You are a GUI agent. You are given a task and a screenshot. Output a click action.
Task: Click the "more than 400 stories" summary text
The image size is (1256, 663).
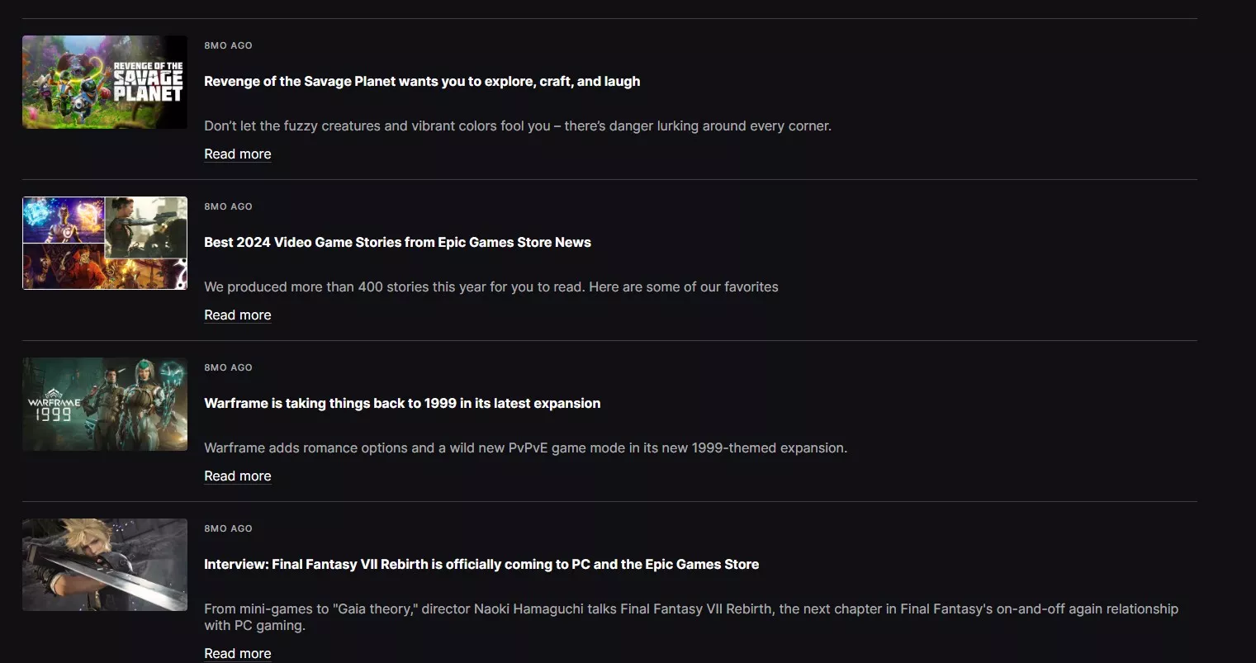pos(491,287)
